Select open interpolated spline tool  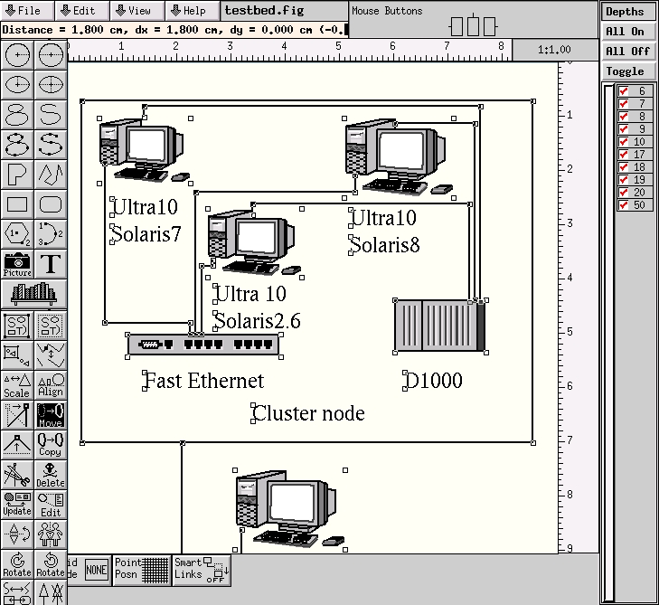tap(51, 144)
